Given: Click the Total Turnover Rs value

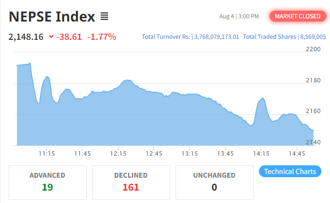Looking at the screenshot, I should point(216,37).
